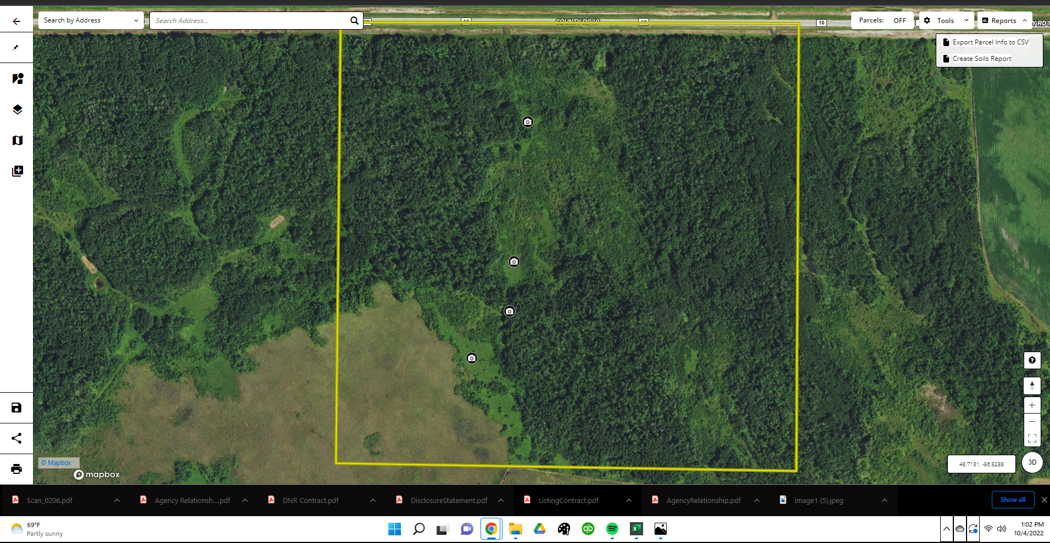Click the print icon in left sidebar
1050x543 pixels.
[16, 469]
